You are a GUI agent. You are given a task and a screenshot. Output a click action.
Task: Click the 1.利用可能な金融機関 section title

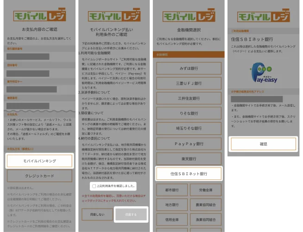tap(95, 53)
